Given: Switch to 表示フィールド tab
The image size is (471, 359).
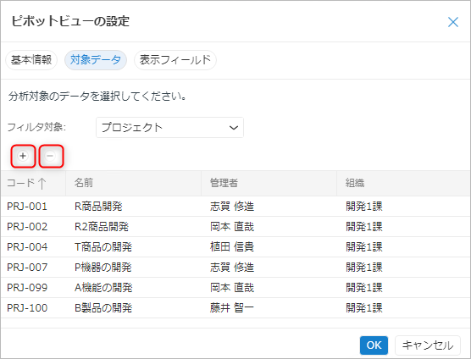Looking at the screenshot, I should click(175, 60).
